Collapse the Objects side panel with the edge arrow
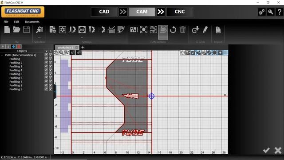The height and width of the screenshot is (160, 284). coord(55,92)
